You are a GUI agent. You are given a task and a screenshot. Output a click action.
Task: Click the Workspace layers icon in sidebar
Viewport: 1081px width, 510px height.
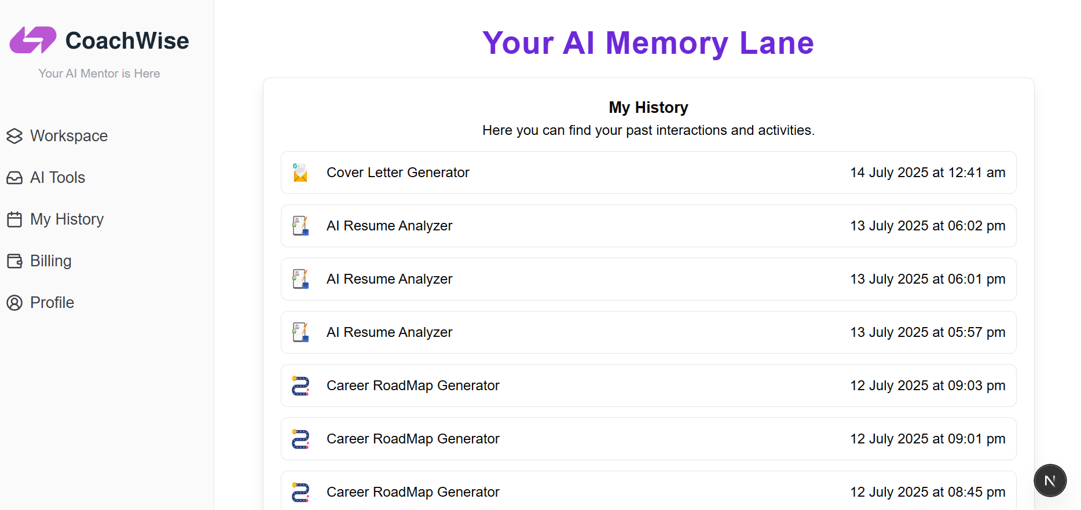(x=14, y=136)
